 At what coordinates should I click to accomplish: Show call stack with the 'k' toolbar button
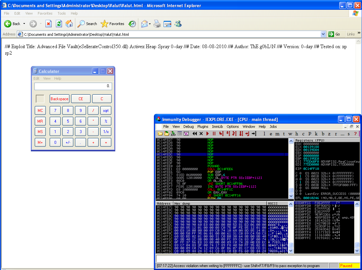(x=316, y=134)
